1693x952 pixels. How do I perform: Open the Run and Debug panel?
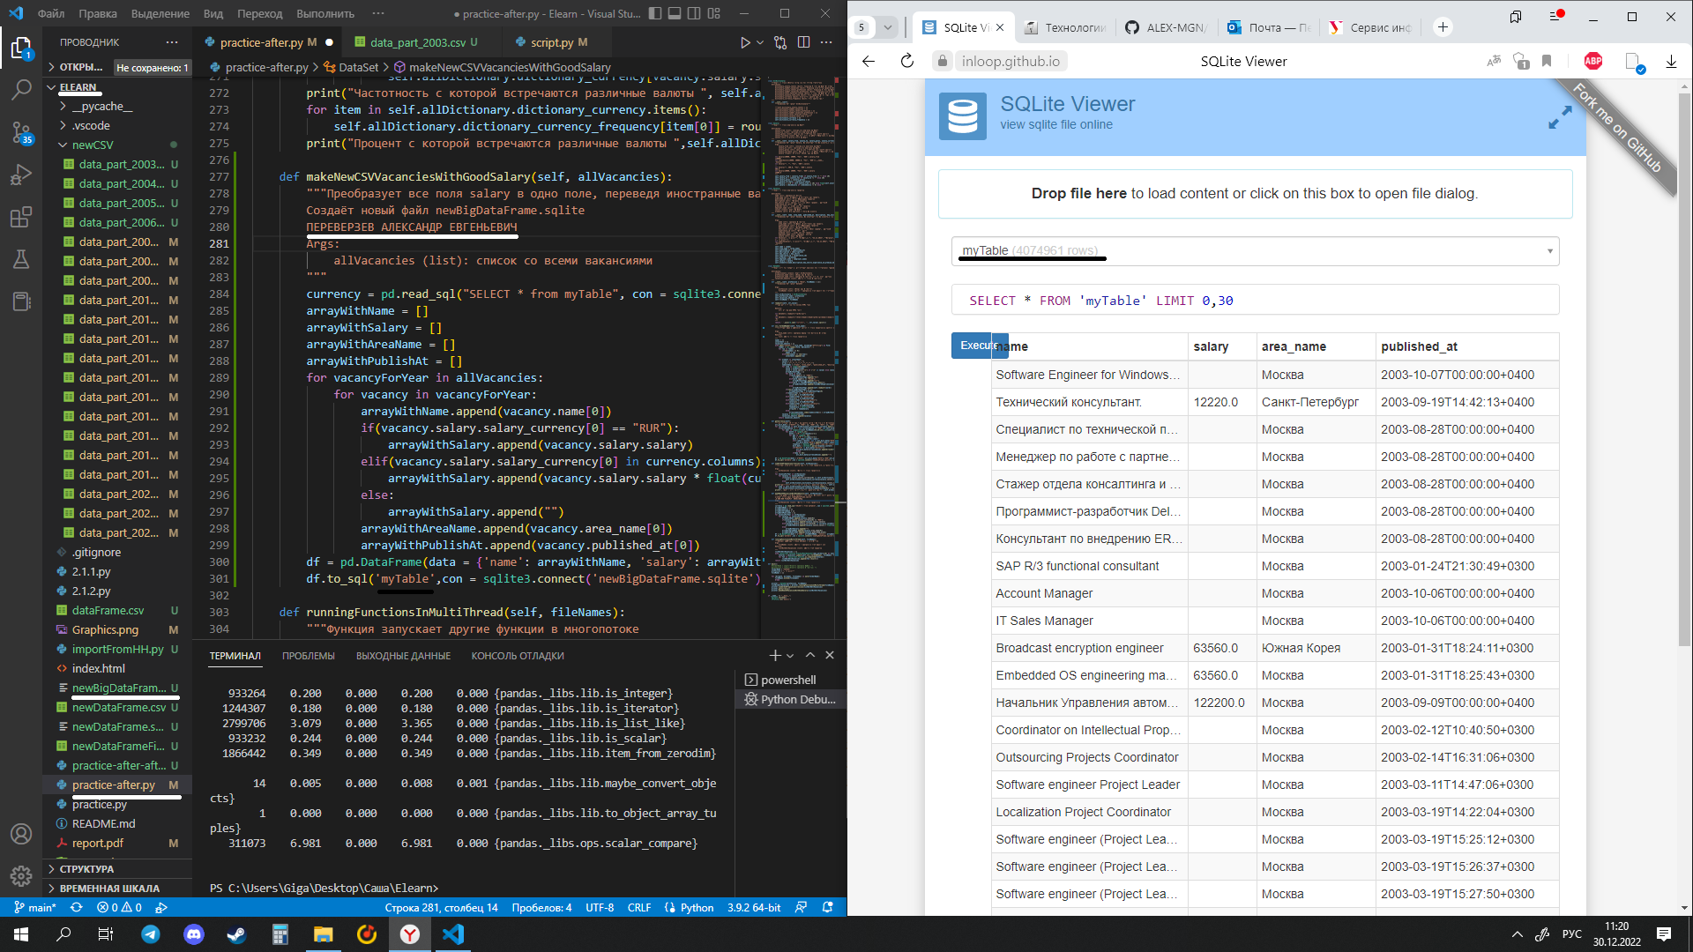point(21,175)
